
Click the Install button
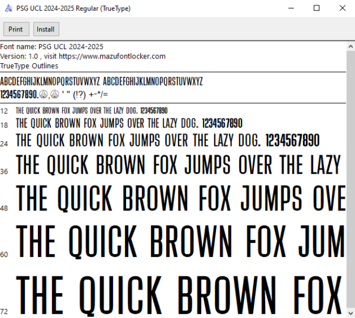46,29
